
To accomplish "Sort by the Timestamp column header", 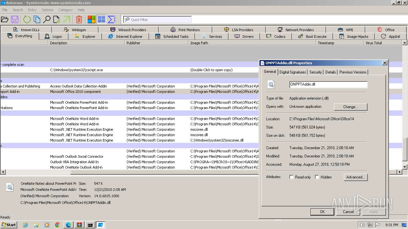I will tap(340, 43).
